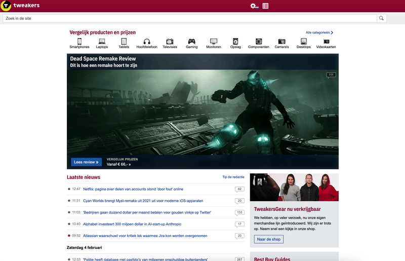The width and height of the screenshot is (405, 261).
Task: Open the Monitoren category icon
Action: pyautogui.click(x=214, y=42)
